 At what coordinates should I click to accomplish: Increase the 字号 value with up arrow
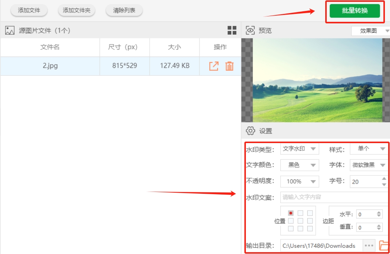[384, 178]
